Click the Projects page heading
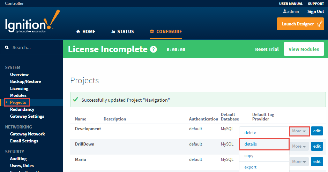 [x=84, y=80]
